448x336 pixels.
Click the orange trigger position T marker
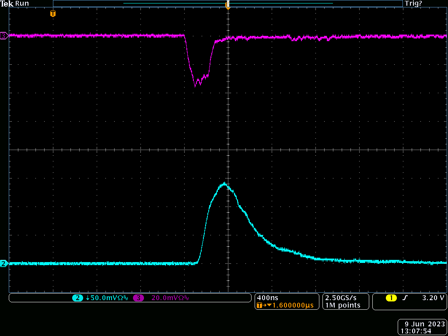(x=52, y=14)
